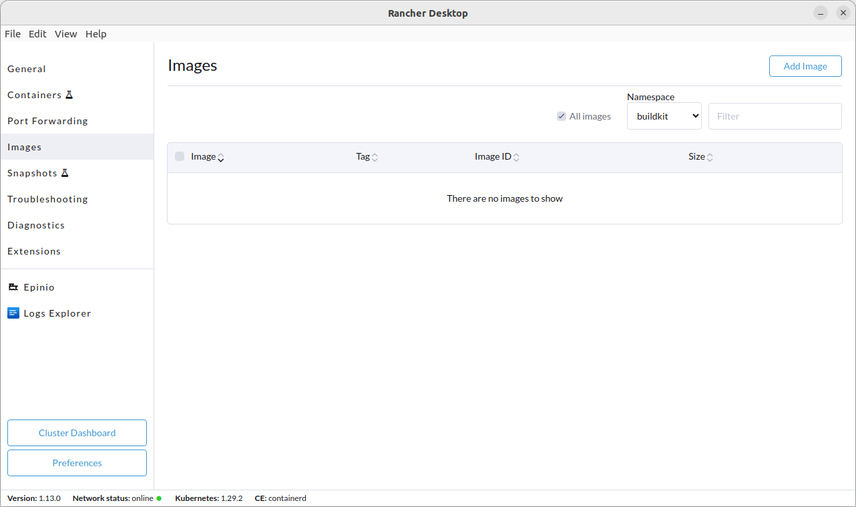Image resolution: width=856 pixels, height=507 pixels.
Task: Click the Image column header label
Action: [x=203, y=156]
